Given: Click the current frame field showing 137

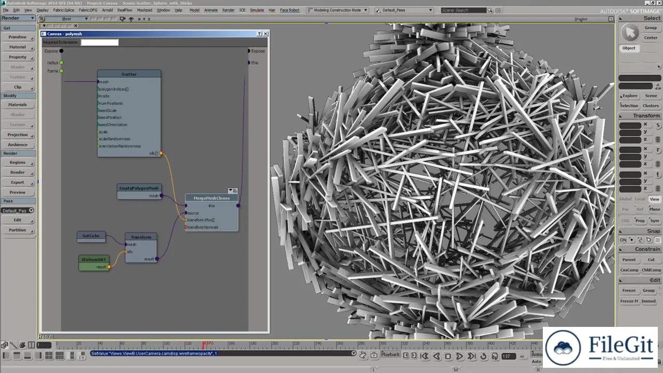Looking at the screenshot, I should [x=508, y=356].
